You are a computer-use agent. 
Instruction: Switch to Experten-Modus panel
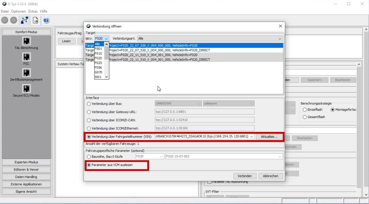(x=26, y=162)
